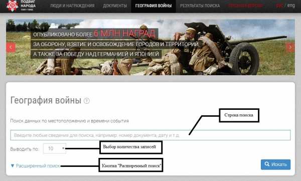
Task: Expand the Расширенный поиск section
Action: (x=36, y=166)
